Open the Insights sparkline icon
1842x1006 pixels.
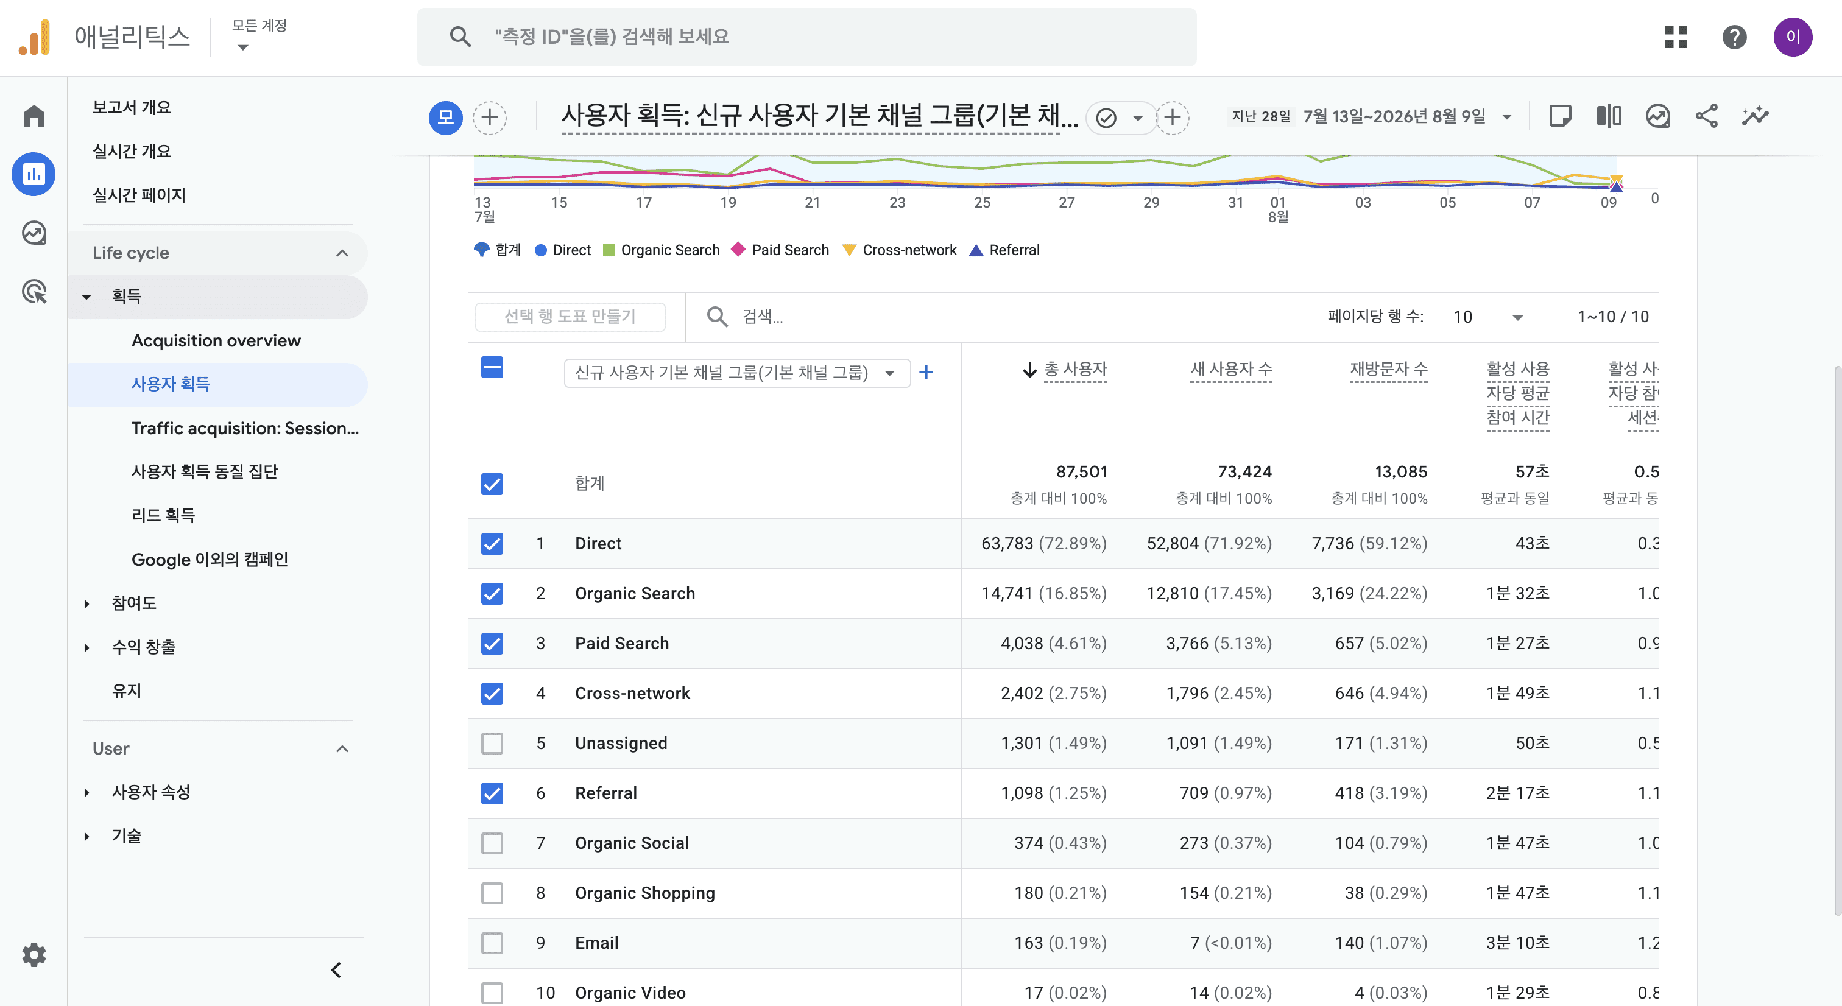1755,116
